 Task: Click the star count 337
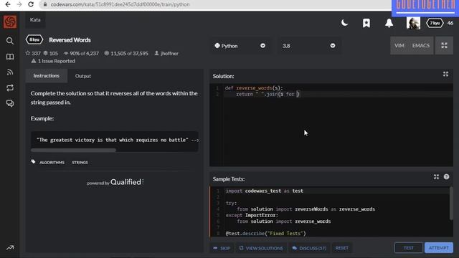[x=33, y=53]
